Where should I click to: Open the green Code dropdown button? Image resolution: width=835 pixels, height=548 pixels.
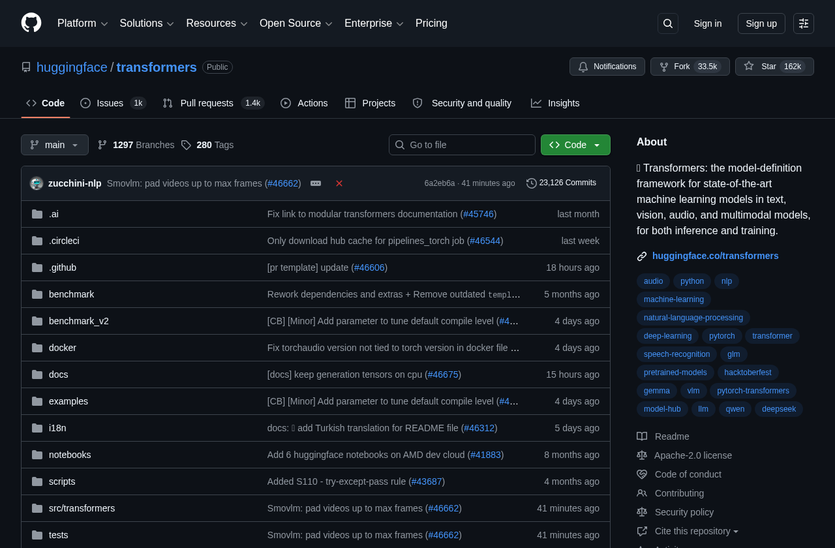[x=575, y=145]
